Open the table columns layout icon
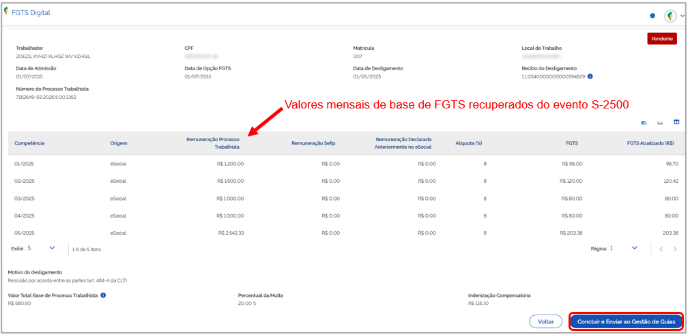The width and height of the screenshot is (690, 335). [676, 122]
